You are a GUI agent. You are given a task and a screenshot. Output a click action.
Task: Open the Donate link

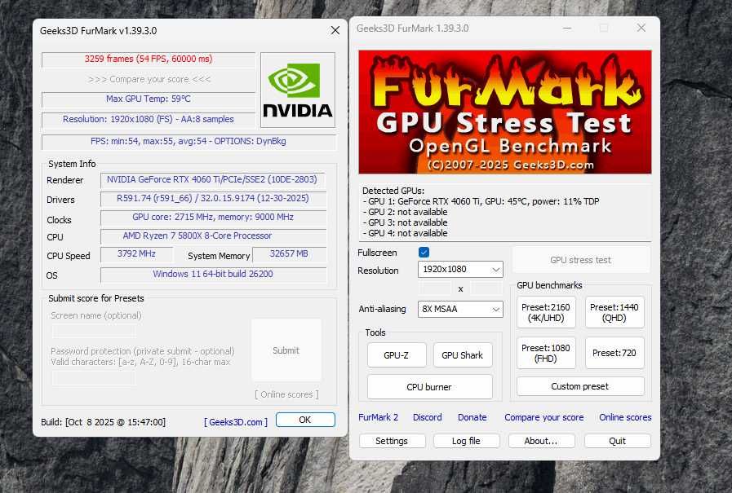[x=472, y=417]
